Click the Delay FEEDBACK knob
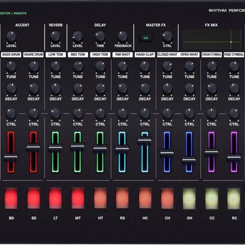 tap(122, 36)
